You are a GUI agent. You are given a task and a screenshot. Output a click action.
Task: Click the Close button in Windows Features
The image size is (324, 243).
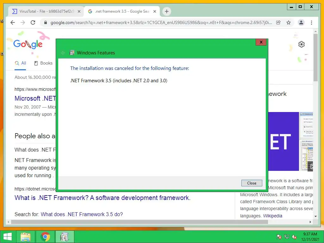point(252,183)
